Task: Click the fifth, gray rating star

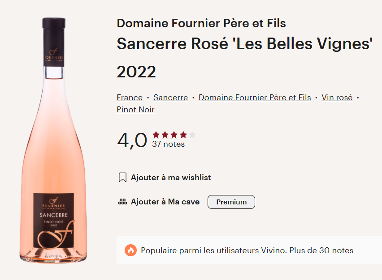Action: pos(192,135)
